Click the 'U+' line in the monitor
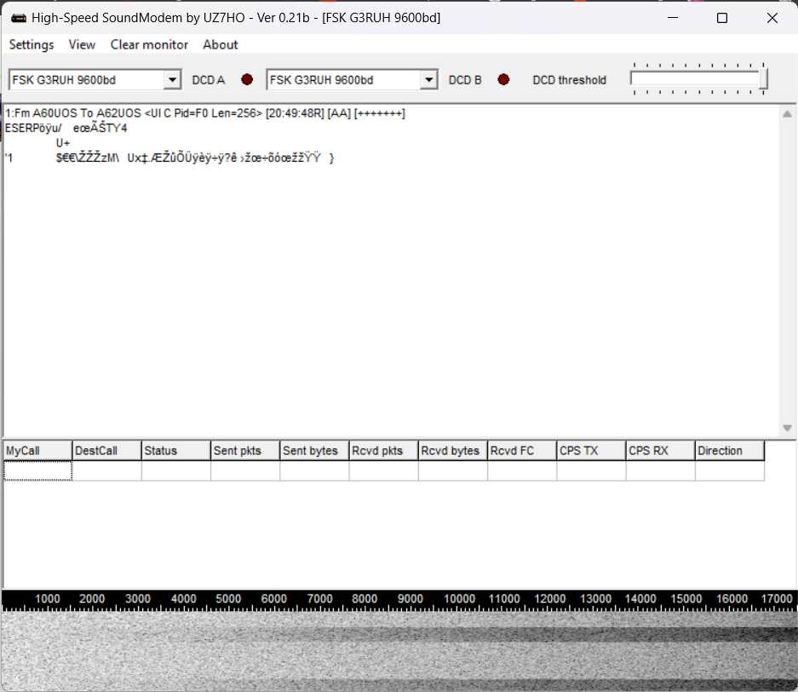This screenshot has height=692, width=798. point(63,143)
